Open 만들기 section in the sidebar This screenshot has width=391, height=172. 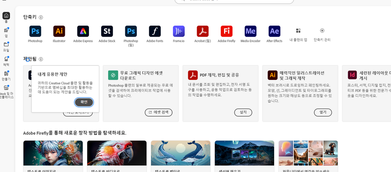tap(6, 75)
